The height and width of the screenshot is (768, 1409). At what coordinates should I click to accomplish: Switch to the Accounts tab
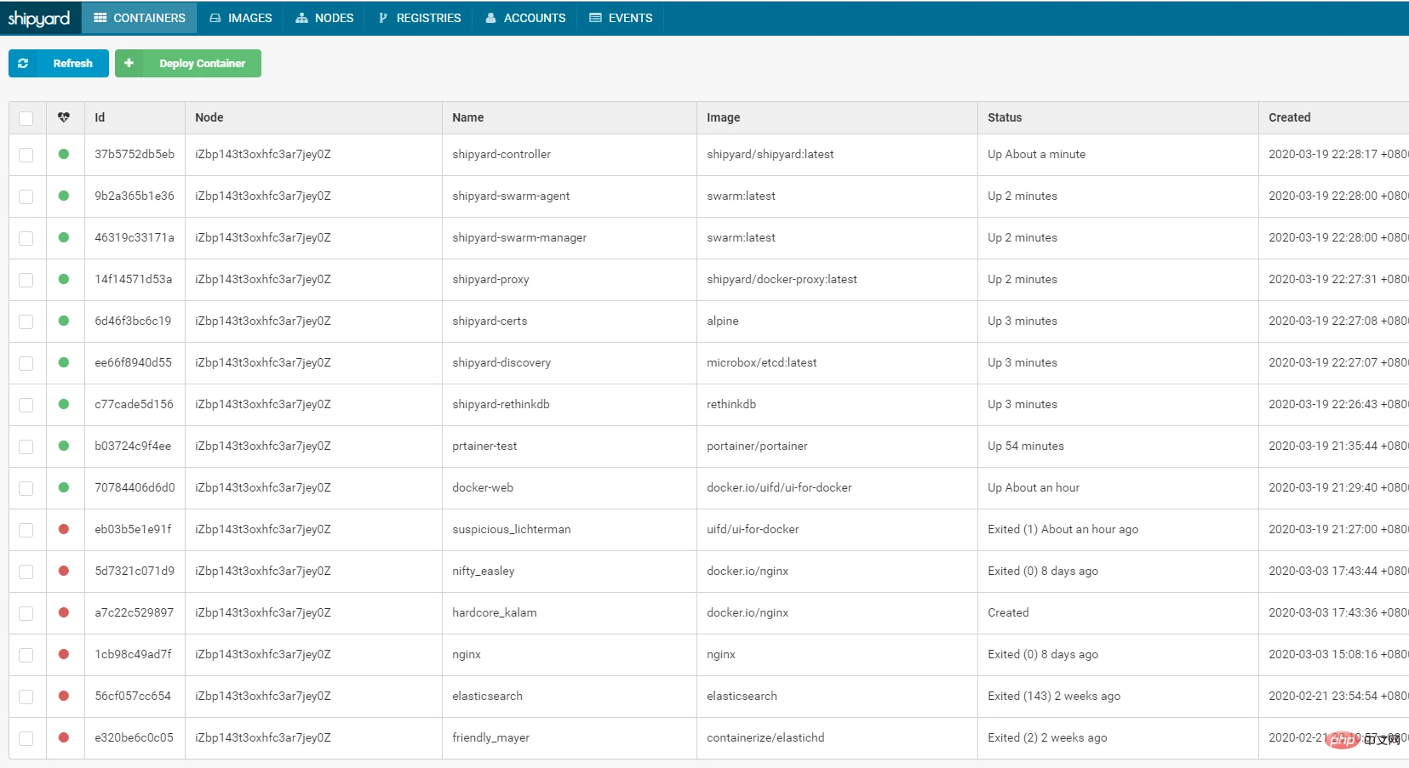(x=525, y=18)
